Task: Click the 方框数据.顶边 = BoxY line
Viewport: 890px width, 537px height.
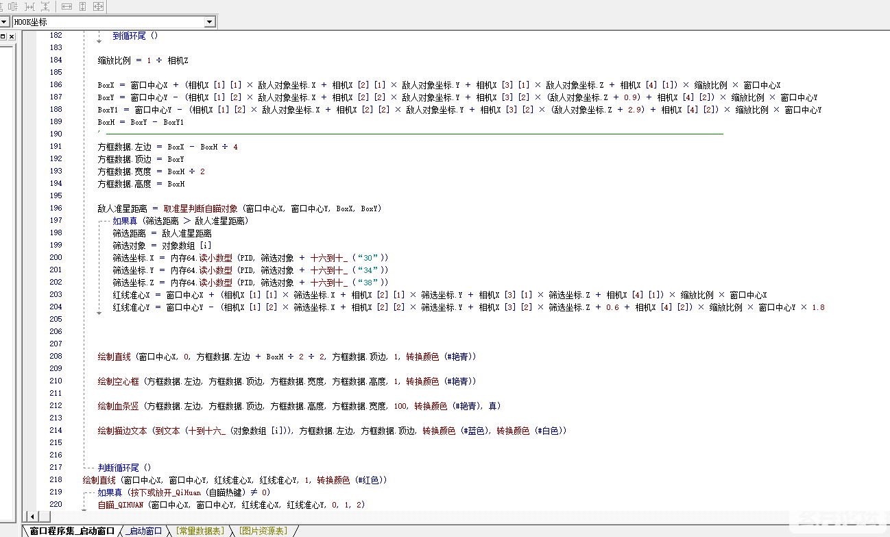Action: click(x=141, y=159)
